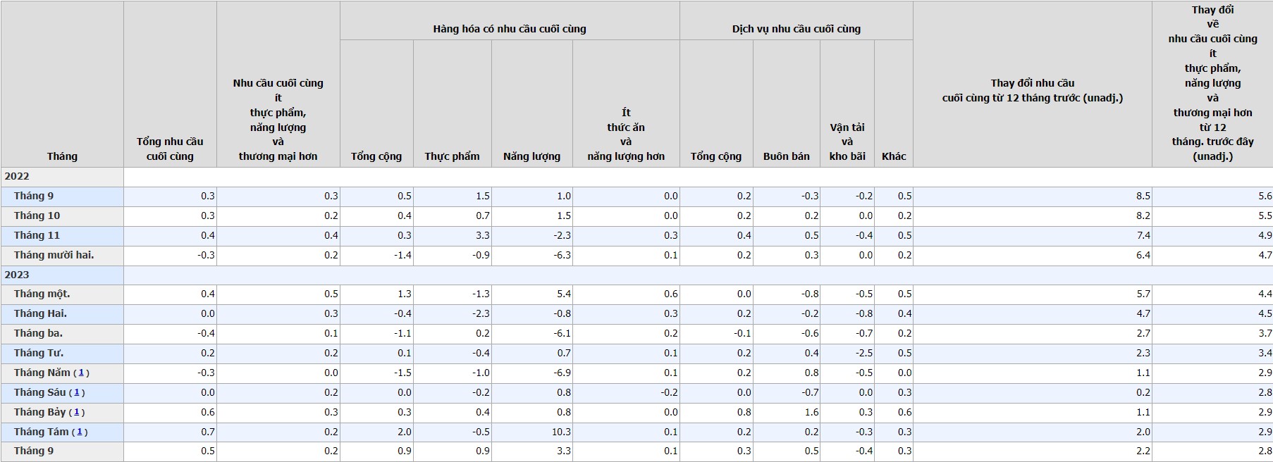Follow footnote 1 link beside Tháng Bảy

click(77, 413)
